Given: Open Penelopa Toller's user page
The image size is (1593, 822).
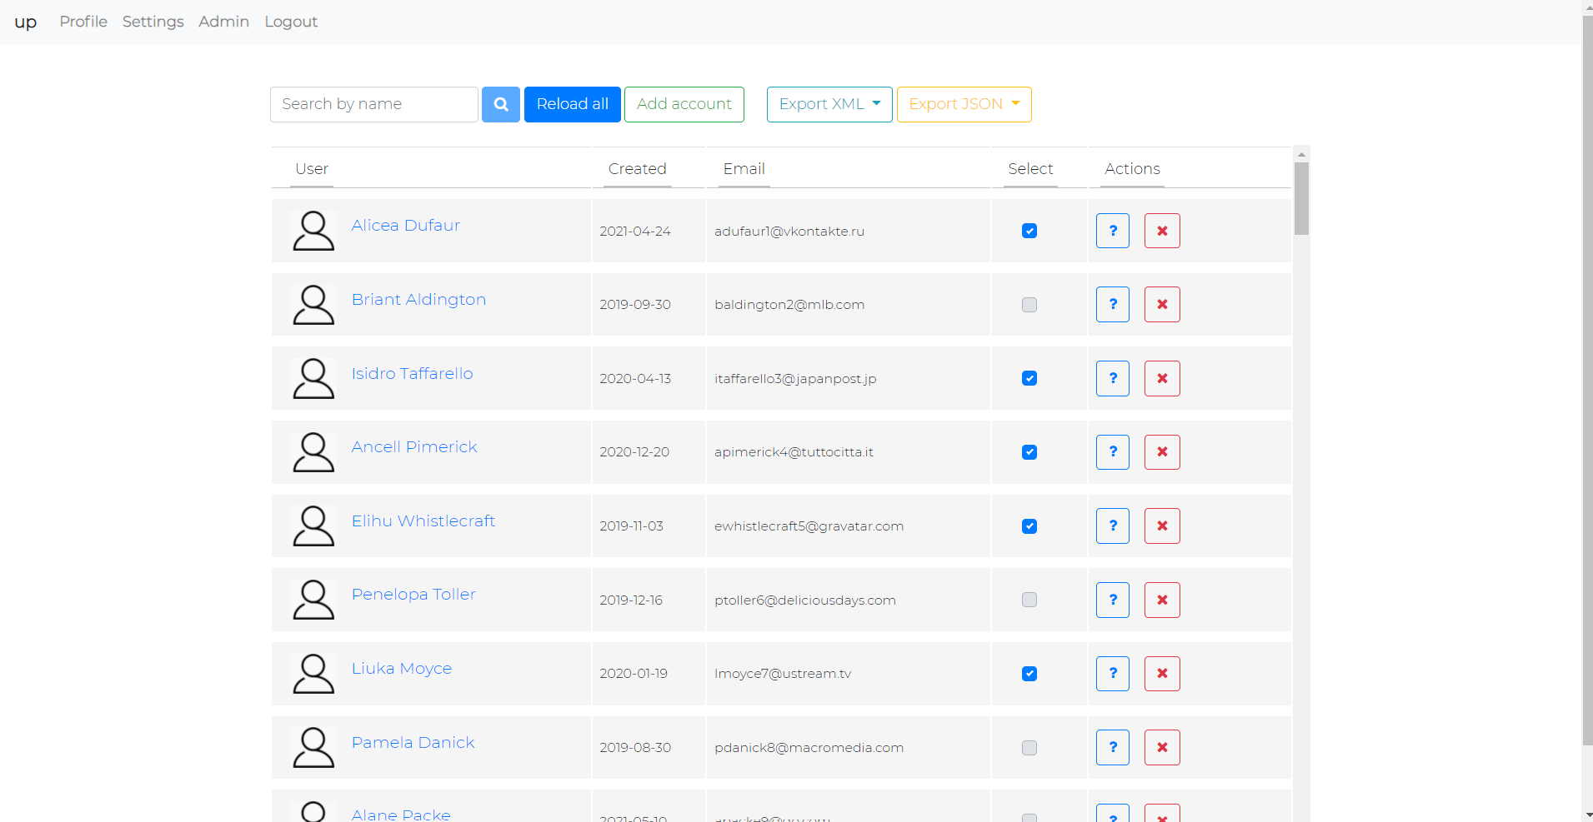Looking at the screenshot, I should [x=413, y=595].
